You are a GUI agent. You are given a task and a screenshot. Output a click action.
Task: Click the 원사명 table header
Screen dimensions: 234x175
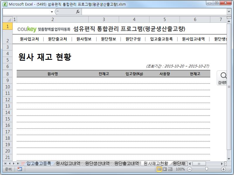[x=53, y=74]
